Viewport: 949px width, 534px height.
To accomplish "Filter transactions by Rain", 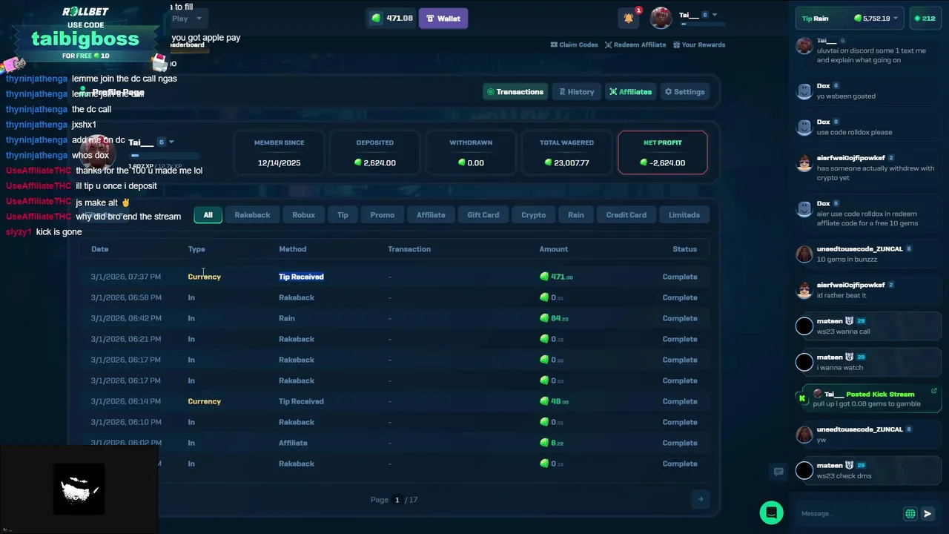I will [x=576, y=215].
